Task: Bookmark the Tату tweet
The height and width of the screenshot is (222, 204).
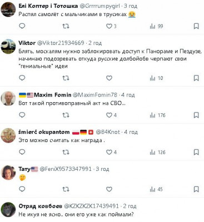Action: click(196, 189)
